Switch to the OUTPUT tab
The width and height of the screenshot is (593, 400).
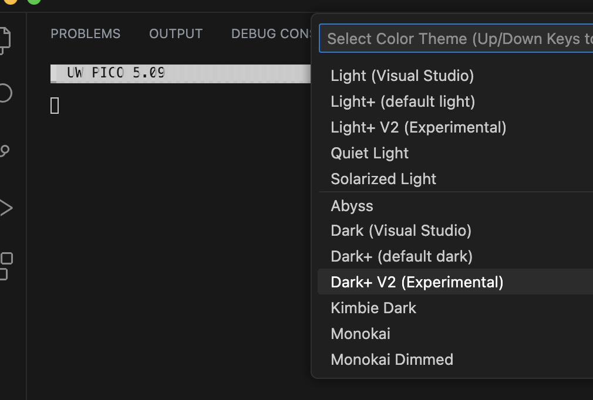[176, 33]
